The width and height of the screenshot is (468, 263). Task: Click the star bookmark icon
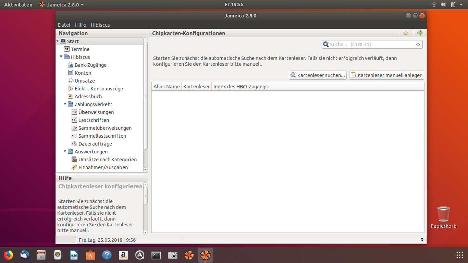[x=406, y=33]
